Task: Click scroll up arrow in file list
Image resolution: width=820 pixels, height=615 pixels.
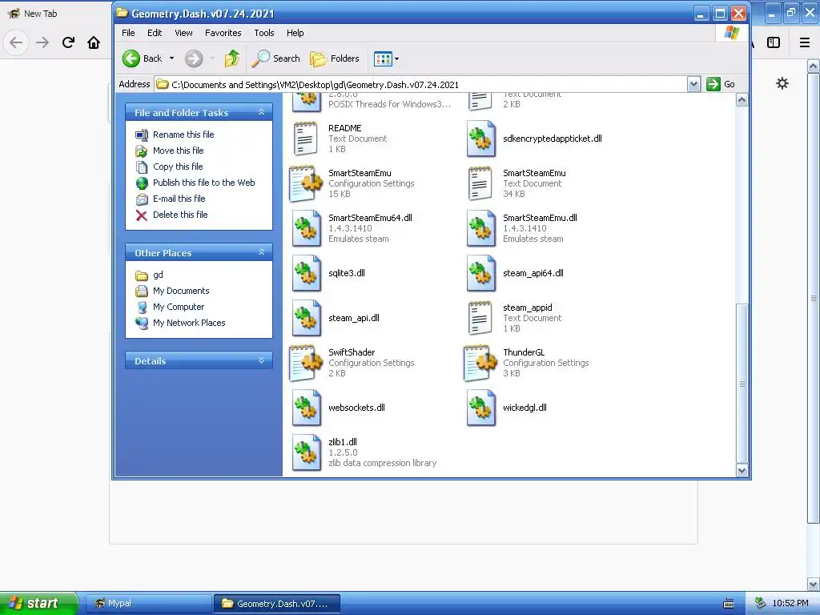Action: tap(742, 100)
